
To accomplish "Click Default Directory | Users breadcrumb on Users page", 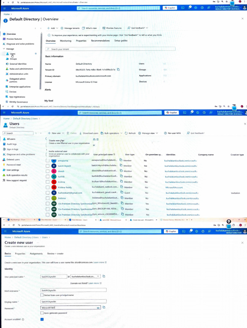I will tap(25, 119).
